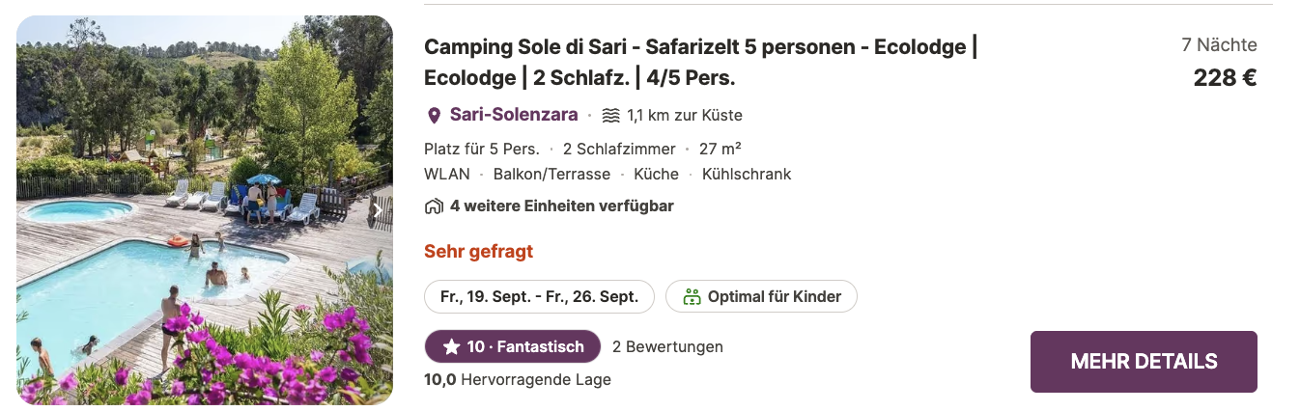Open the Sari-Solenzara location link
This screenshot has height=411, width=1300.
514,115
